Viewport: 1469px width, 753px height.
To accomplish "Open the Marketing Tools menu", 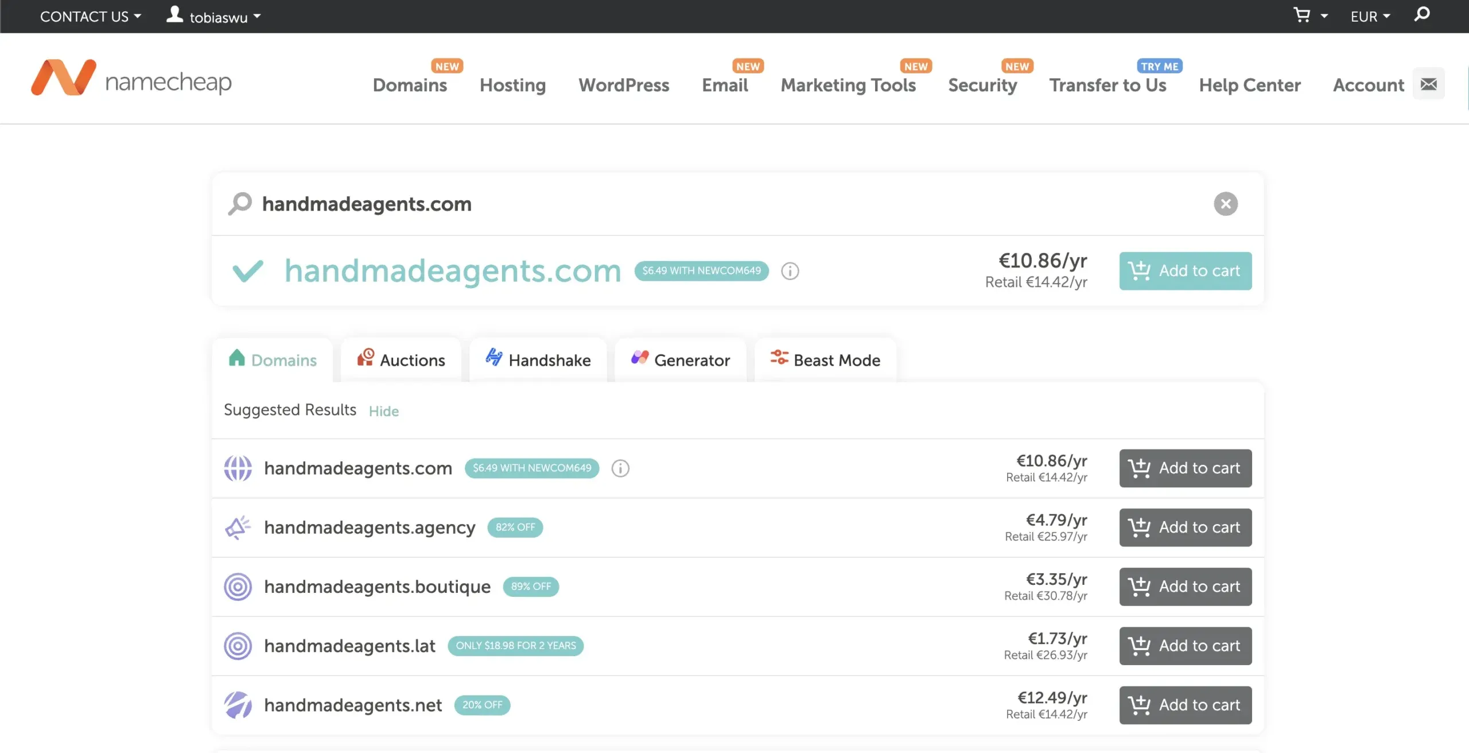I will pos(848,85).
